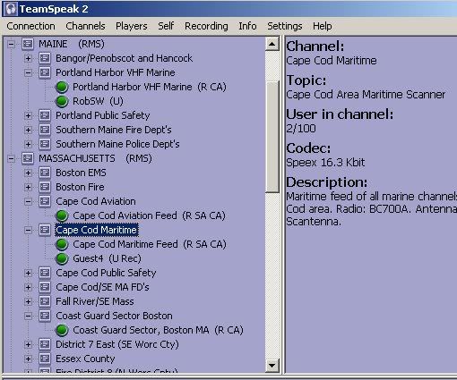457x380 pixels.
Task: Collapse the MAINE (RMS) server node
Action: pos(11,44)
